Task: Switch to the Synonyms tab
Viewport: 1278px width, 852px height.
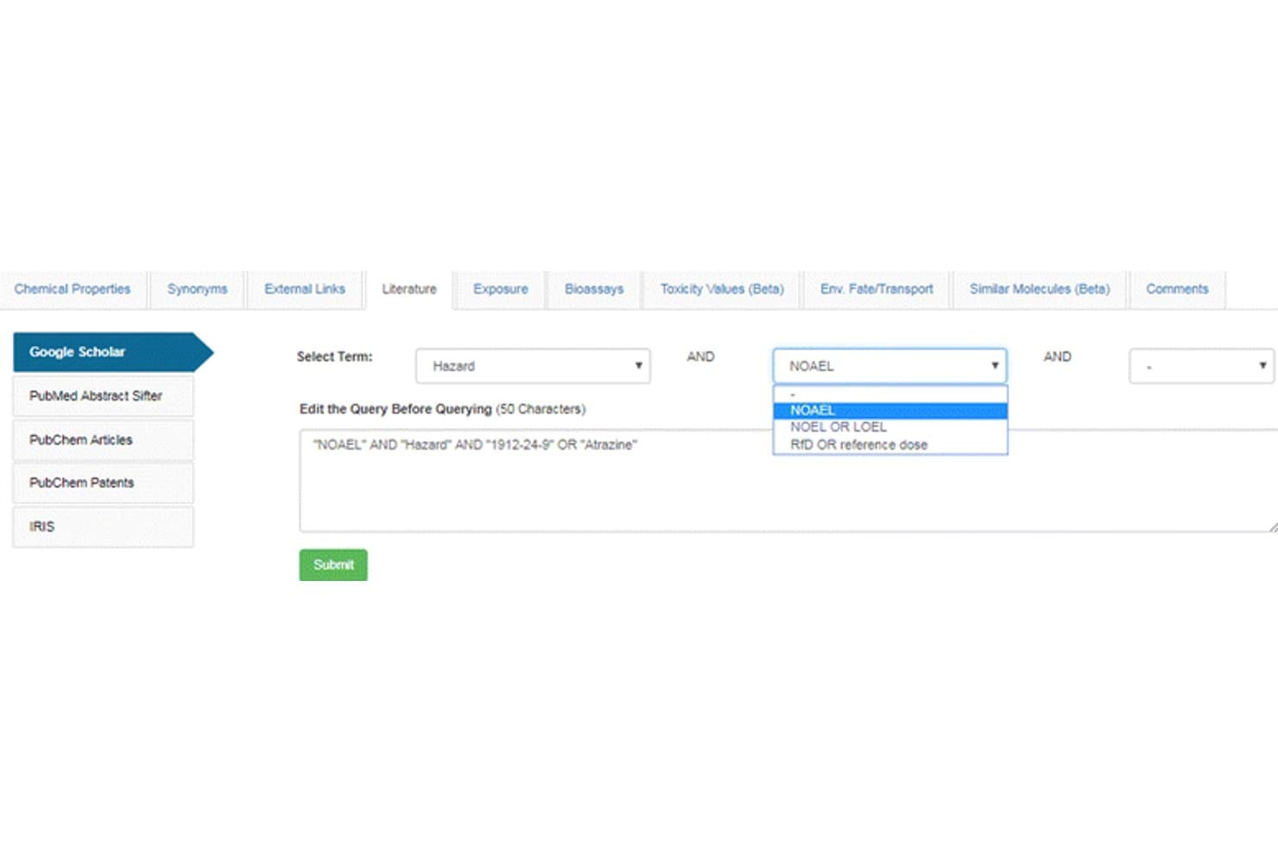Action: 198,289
